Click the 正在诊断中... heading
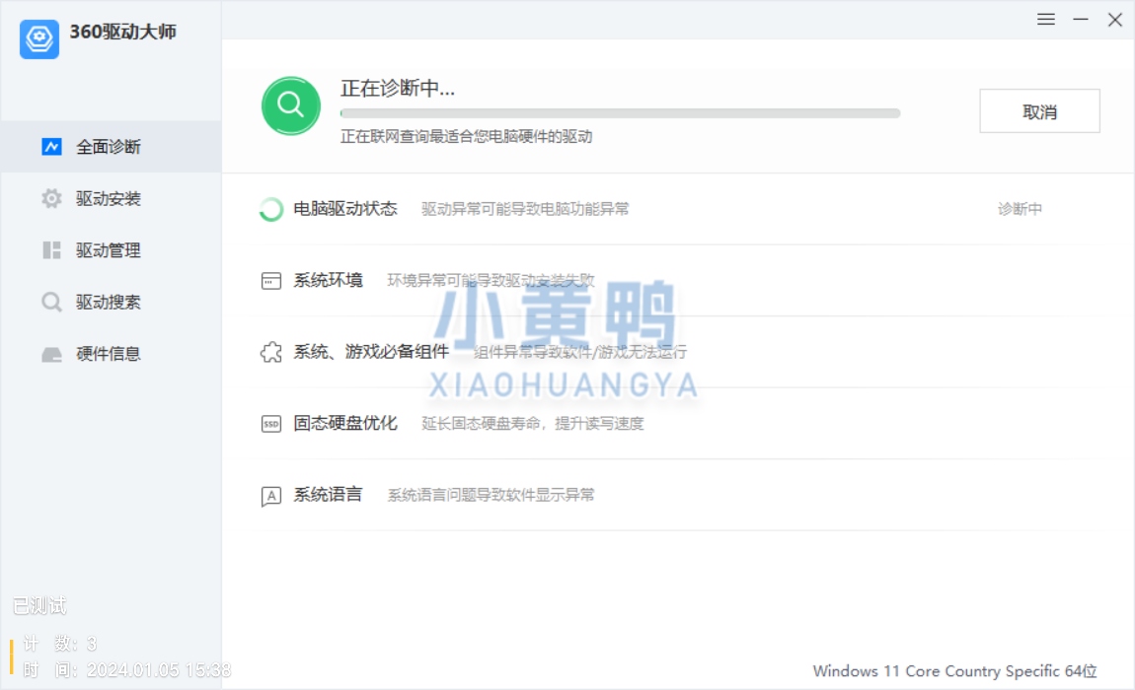The width and height of the screenshot is (1135, 690). coord(398,89)
